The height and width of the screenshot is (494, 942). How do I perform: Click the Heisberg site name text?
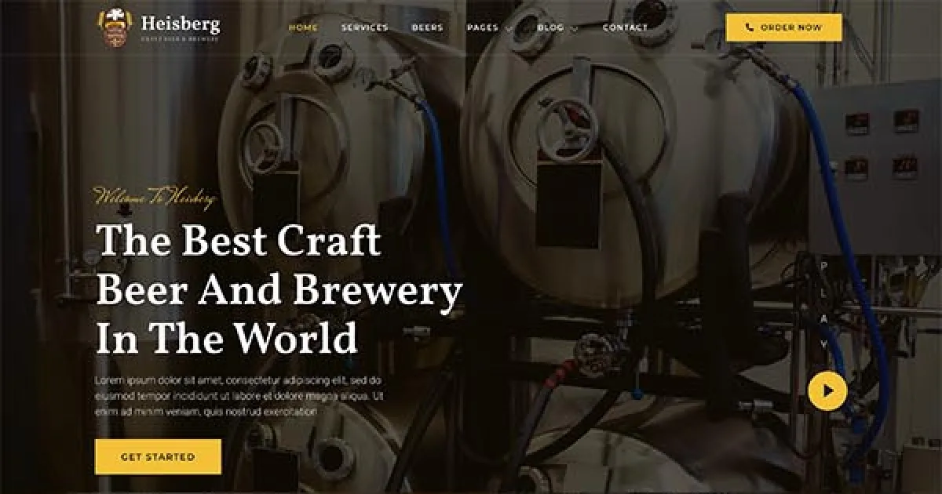coord(181,24)
